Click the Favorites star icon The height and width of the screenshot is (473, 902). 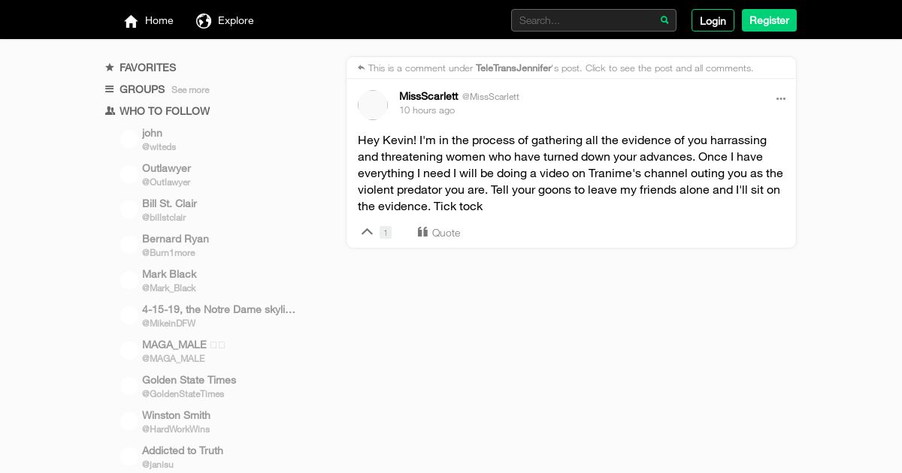pos(110,68)
